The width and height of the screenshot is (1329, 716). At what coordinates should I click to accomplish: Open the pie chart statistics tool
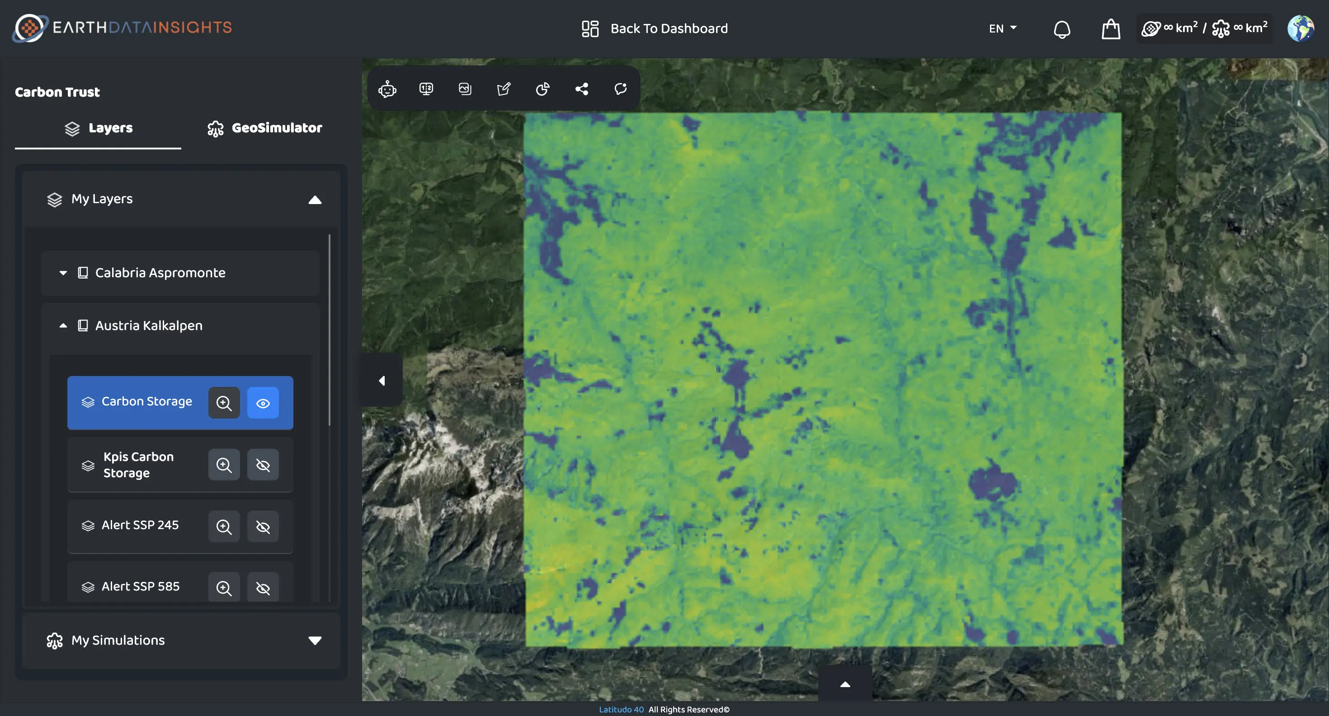click(543, 88)
